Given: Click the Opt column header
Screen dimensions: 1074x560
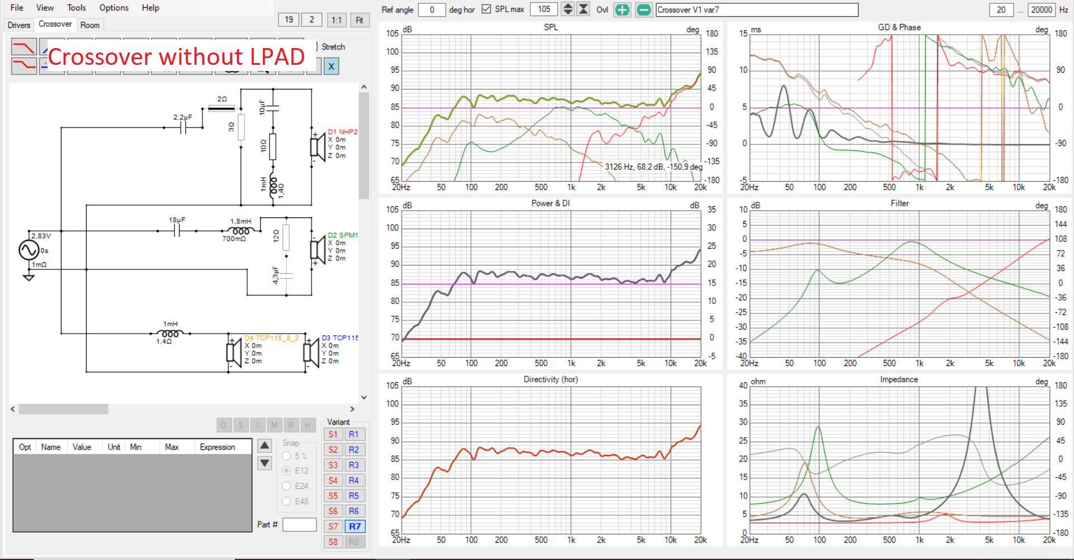Looking at the screenshot, I should [25, 447].
